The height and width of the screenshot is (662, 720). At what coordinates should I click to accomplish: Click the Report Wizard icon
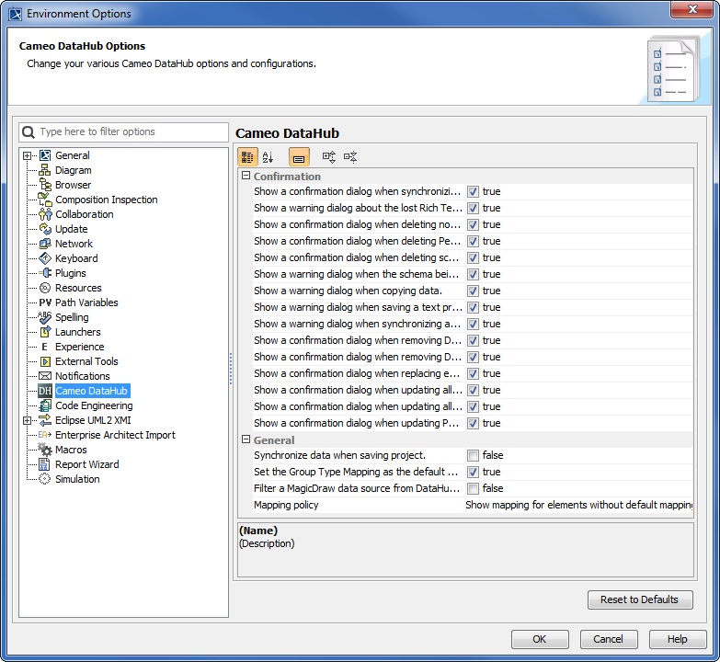(44, 464)
